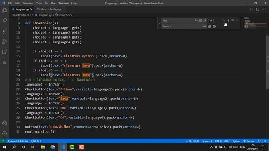Click the errors and warnings status indicator
Image resolution: width=269 pixels, height=151 pixels.
point(36,141)
